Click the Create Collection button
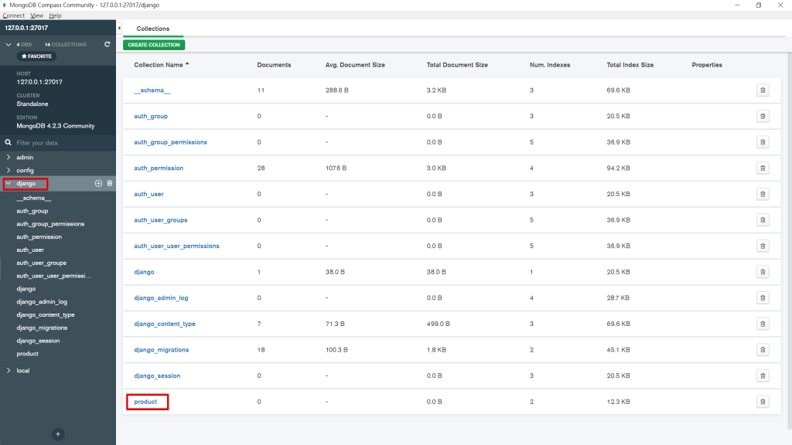The height and width of the screenshot is (445, 792). pos(154,45)
